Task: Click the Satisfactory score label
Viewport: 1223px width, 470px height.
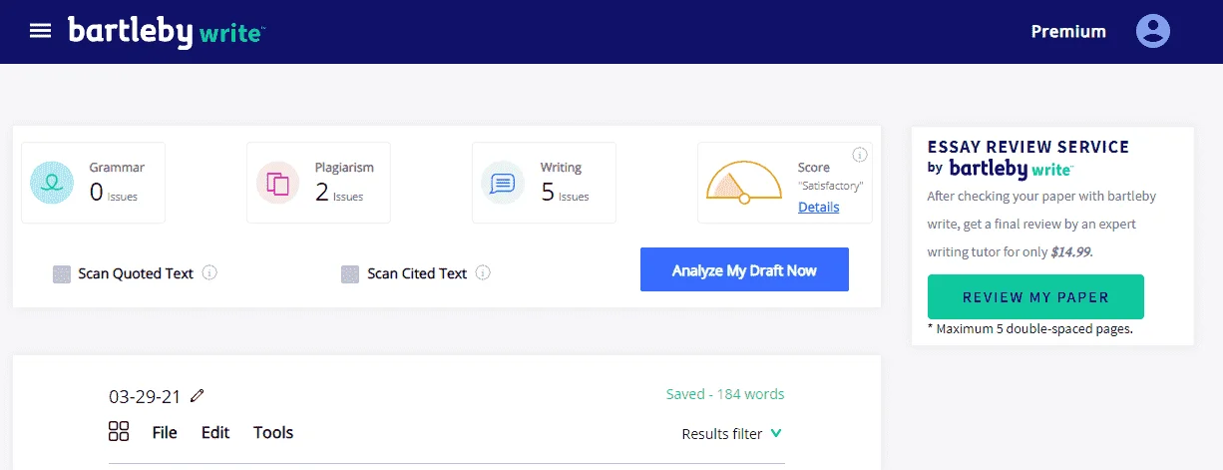Action: coord(830,186)
